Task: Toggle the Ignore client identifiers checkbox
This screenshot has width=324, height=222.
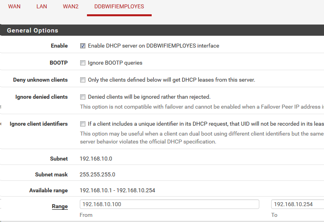Action: click(83, 124)
